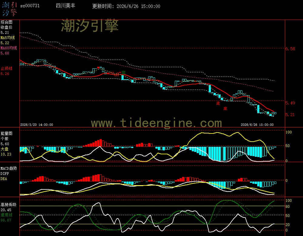Click the chart end date below the price axis
This screenshot has height=236, width=303.
point(257,125)
